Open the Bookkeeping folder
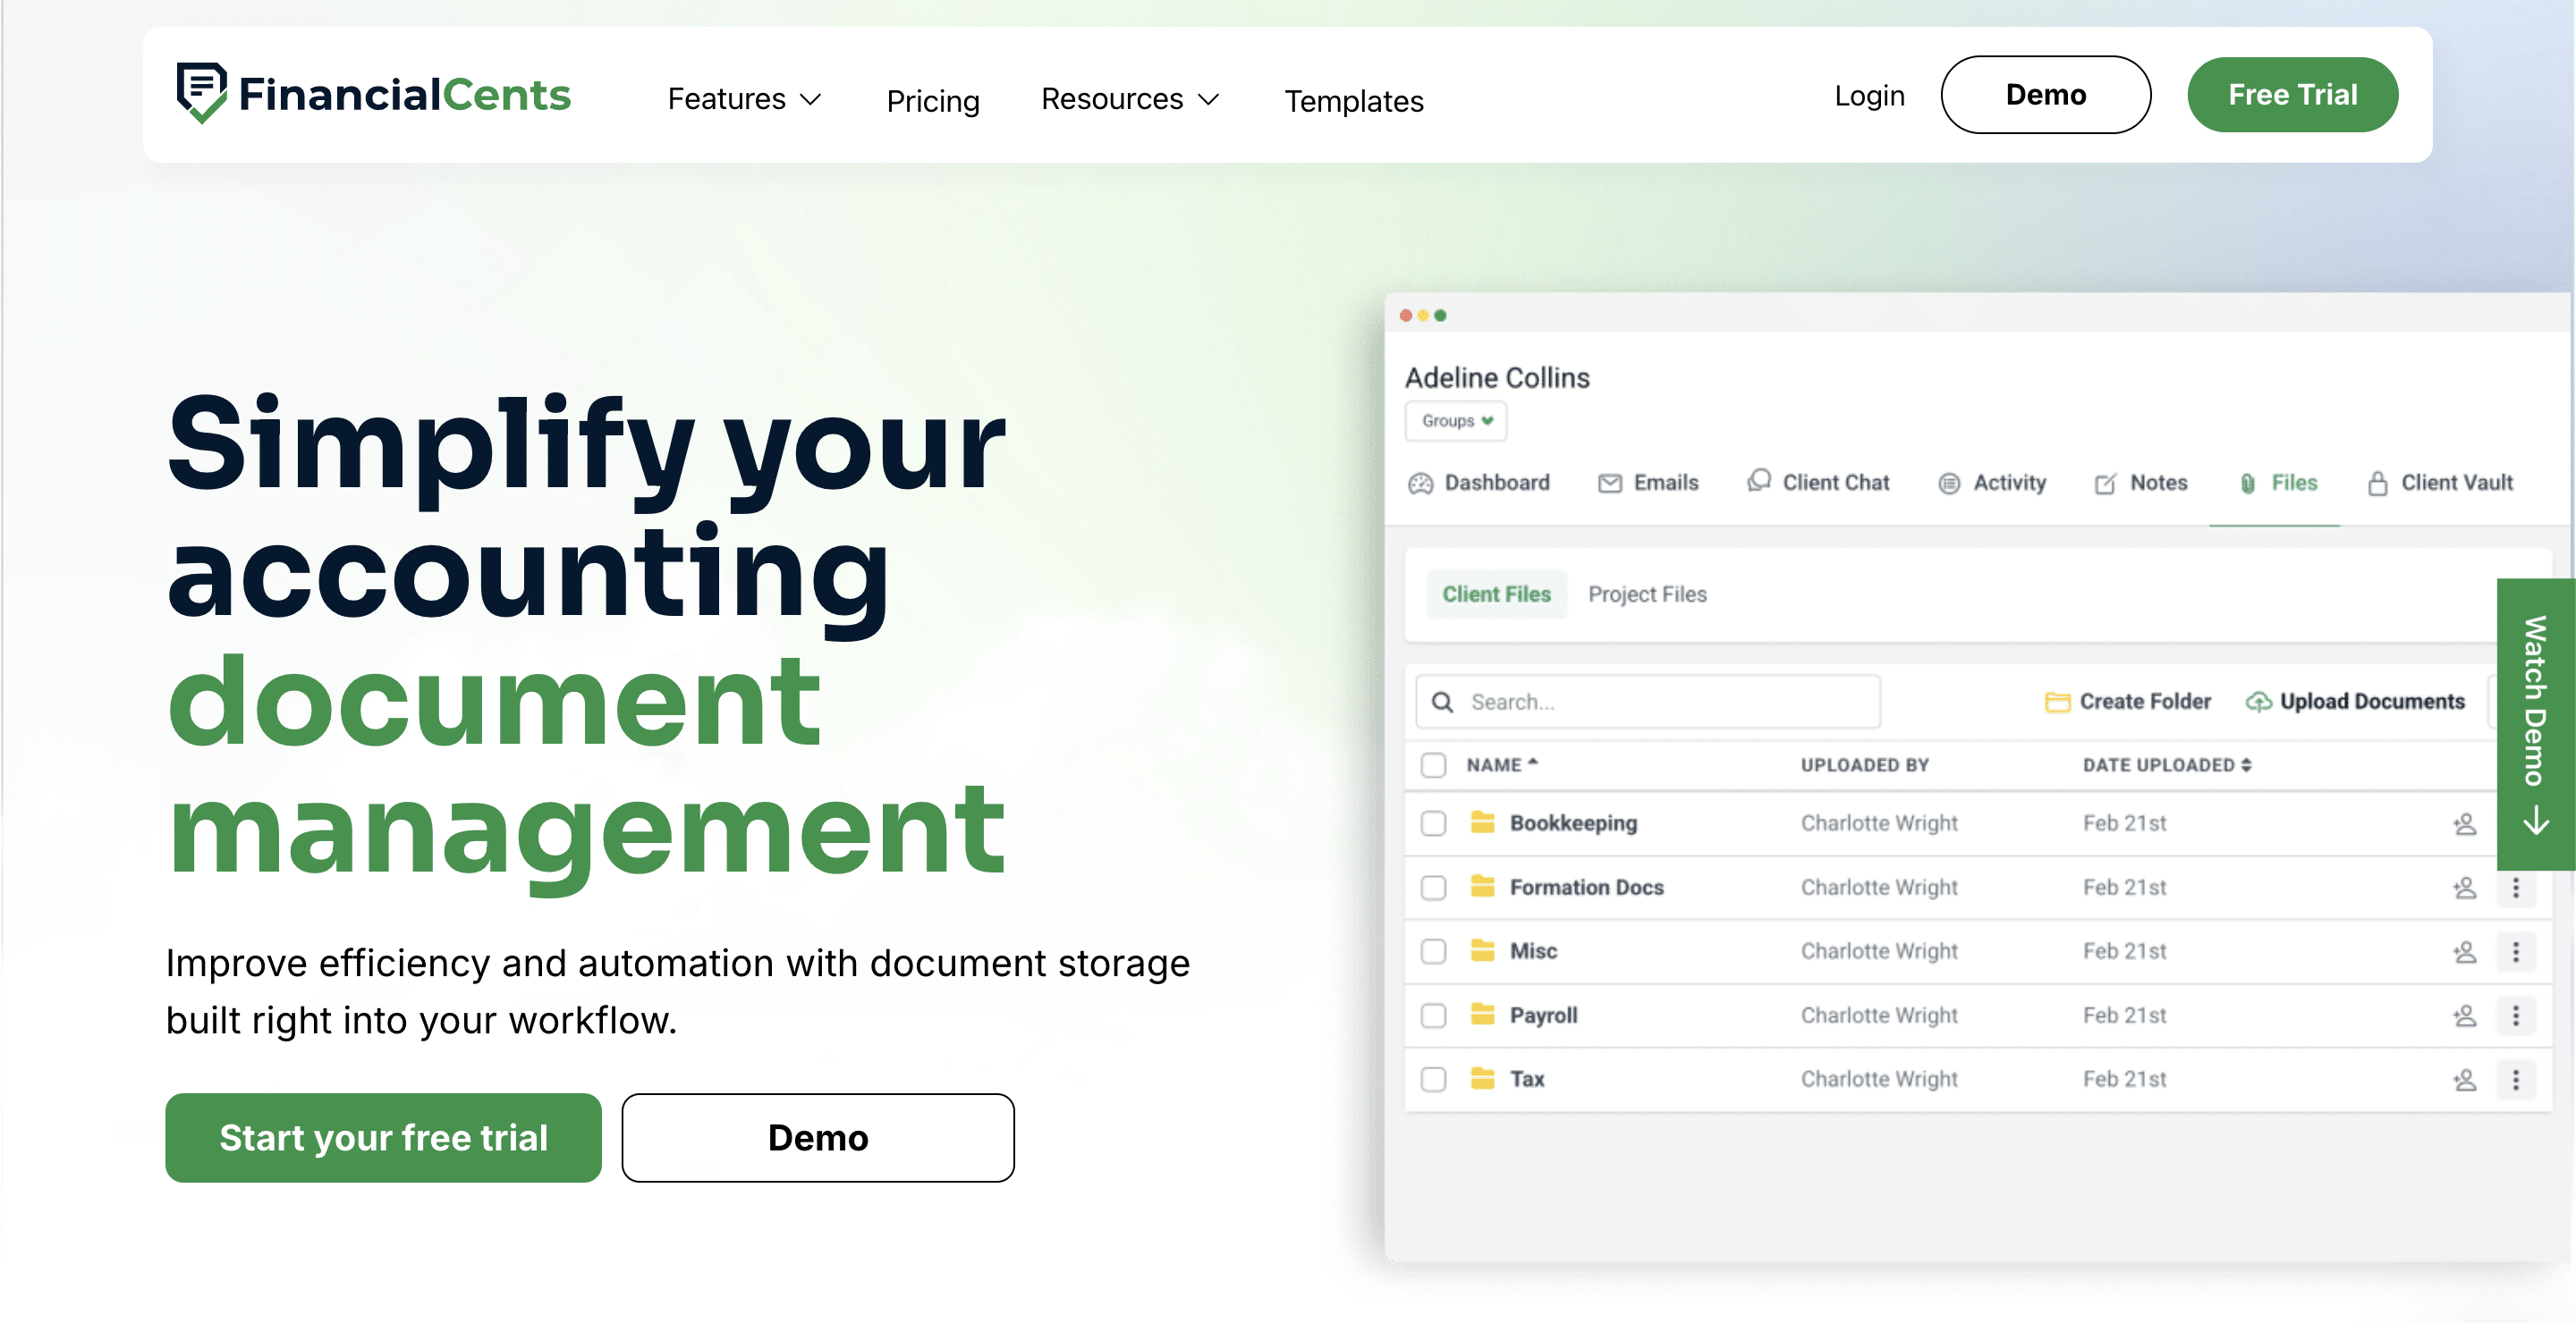The image size is (2576, 1323). click(x=1572, y=823)
